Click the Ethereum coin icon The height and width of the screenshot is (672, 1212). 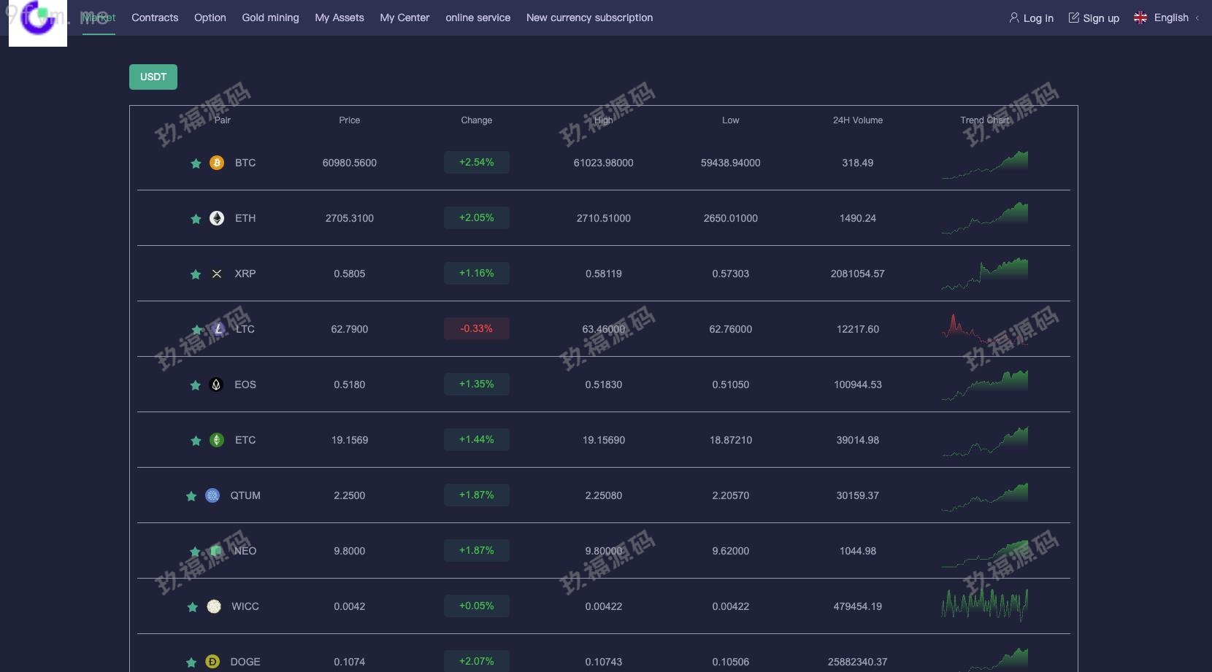[x=217, y=218]
